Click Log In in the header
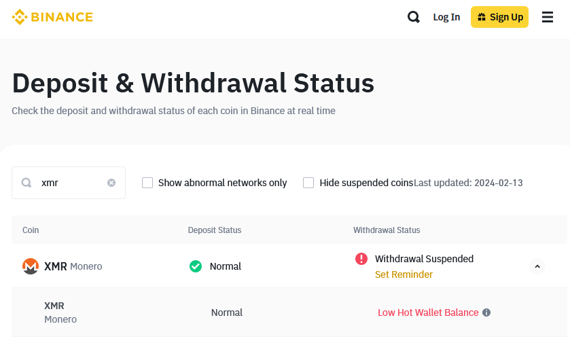 coord(446,17)
